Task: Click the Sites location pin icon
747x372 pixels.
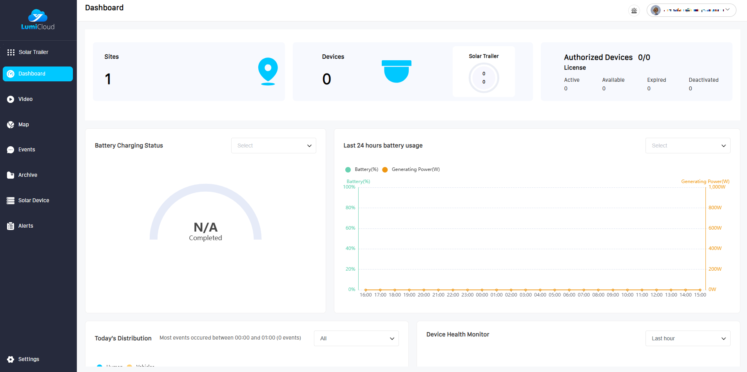Action: [268, 71]
